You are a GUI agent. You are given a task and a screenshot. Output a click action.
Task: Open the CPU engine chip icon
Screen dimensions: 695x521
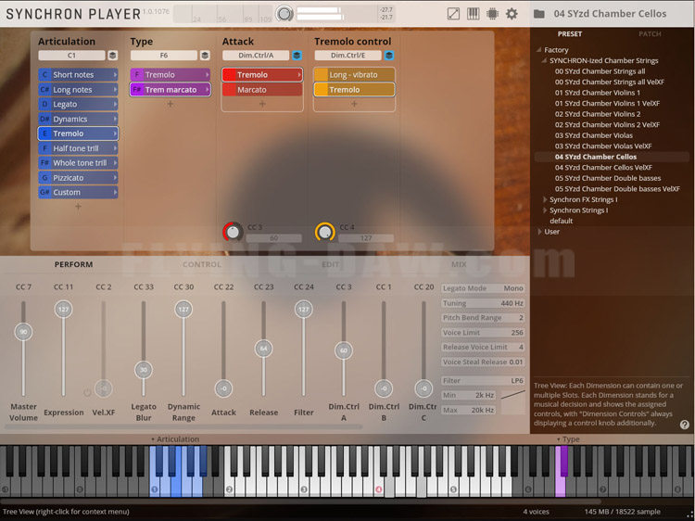[492, 14]
